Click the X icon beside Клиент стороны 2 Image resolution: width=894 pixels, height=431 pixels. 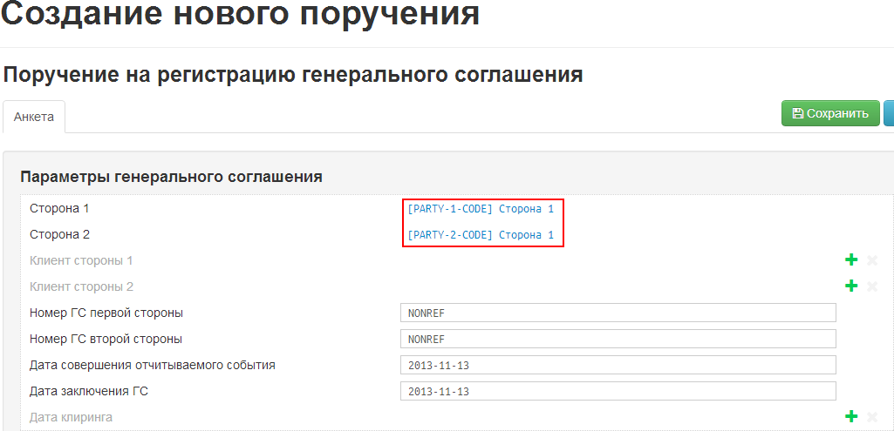click(x=871, y=286)
